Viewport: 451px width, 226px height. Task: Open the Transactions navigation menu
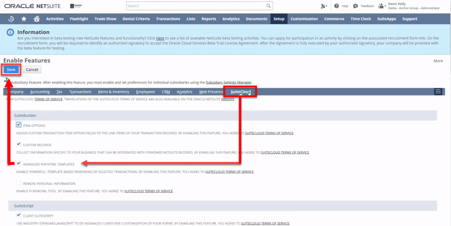tap(168, 19)
